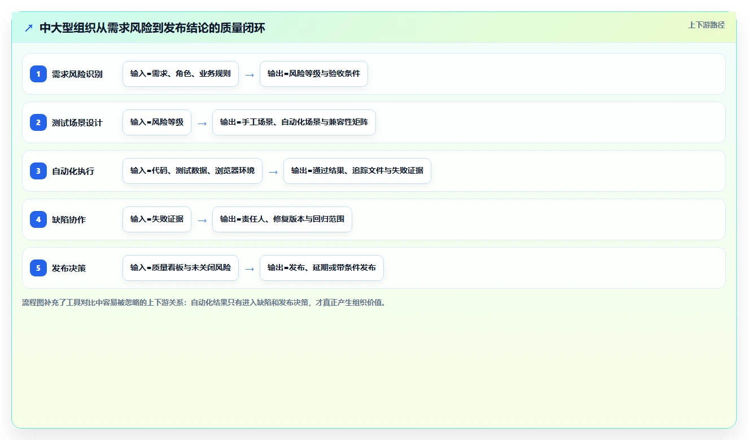Click the title 中大型组织从需求风险到发布结论的质量闭环
Viewport: 748px width, 440px height.
(152, 28)
